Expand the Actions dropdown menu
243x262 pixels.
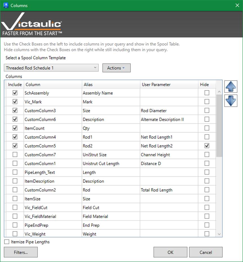(x=116, y=68)
